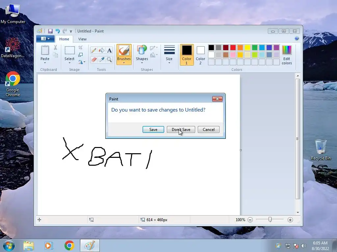Click the Redo arrow in quick access toolbar
The image size is (337, 252).
click(65, 31)
